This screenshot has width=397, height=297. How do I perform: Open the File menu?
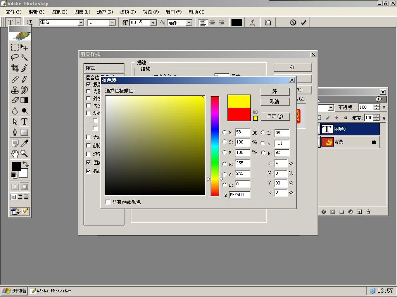(x=14, y=12)
